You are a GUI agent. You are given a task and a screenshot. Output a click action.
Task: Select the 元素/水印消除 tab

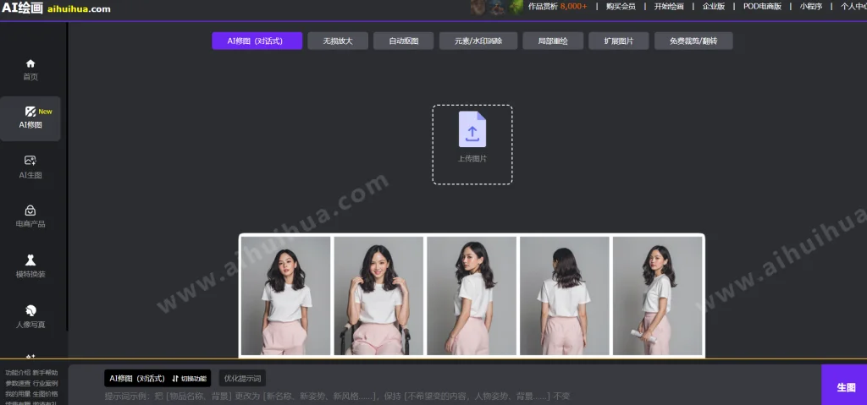[x=478, y=41]
